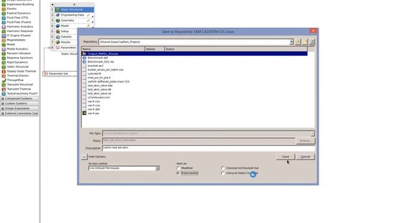This screenshot has height=223, width=396.
Task: Select Transient Thermal system icon
Action: [4, 89]
